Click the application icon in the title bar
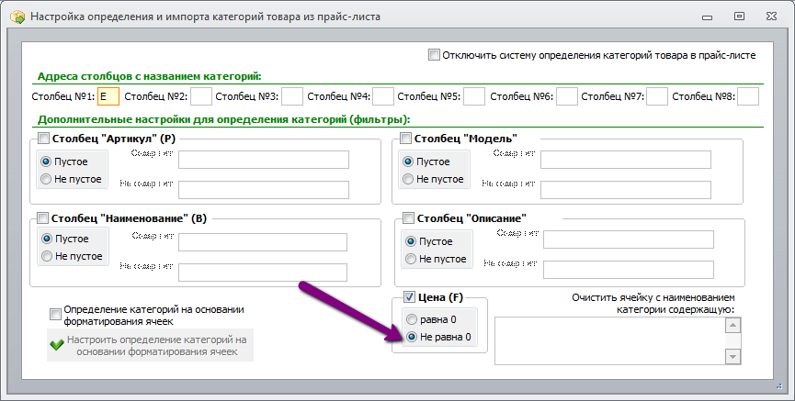795x401 pixels. pos(17,17)
